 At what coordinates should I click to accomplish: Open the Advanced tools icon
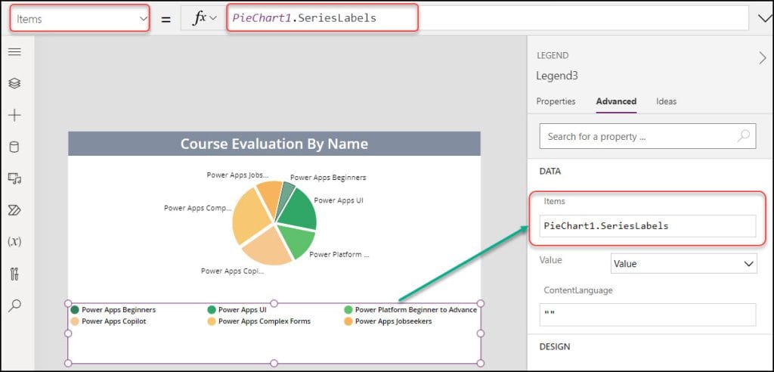(x=15, y=274)
